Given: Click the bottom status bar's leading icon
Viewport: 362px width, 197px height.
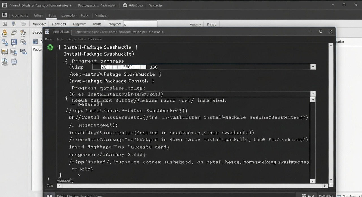Looking at the screenshot, I should 49,195.
